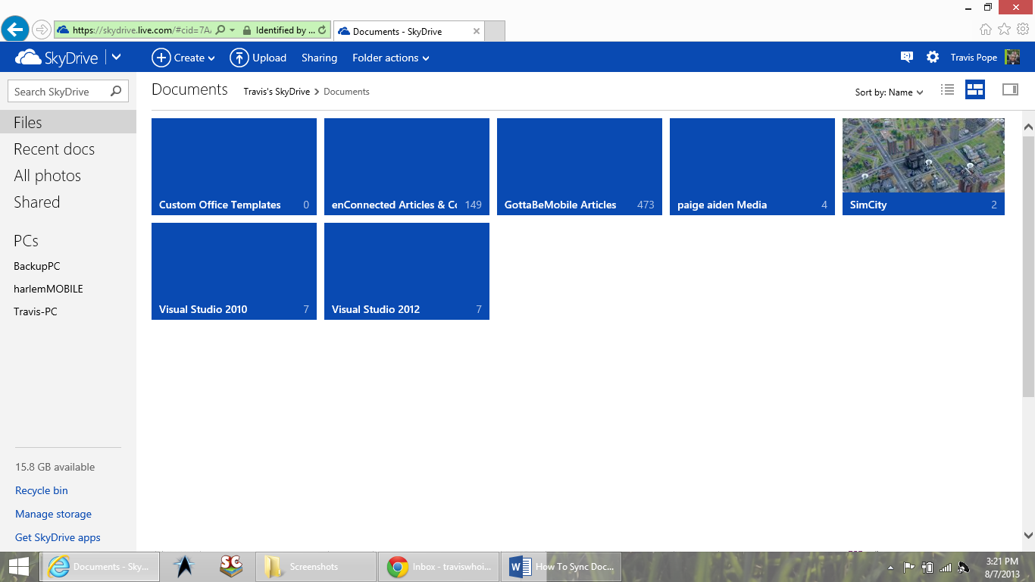1035x582 pixels.
Task: Click the feedback speech-bubble icon
Action: [x=906, y=57]
